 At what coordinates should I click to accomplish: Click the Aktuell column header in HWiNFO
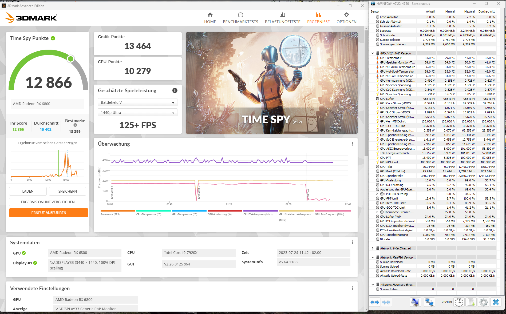[x=426, y=11]
